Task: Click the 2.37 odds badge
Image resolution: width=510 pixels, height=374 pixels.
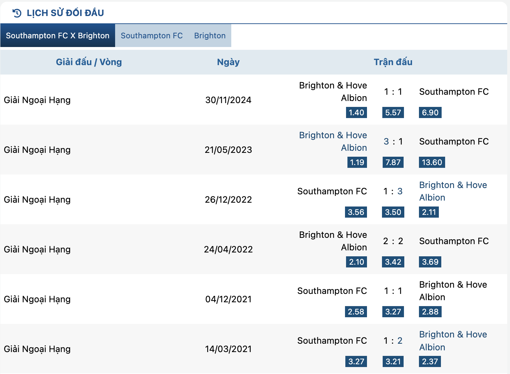Action: tap(430, 361)
